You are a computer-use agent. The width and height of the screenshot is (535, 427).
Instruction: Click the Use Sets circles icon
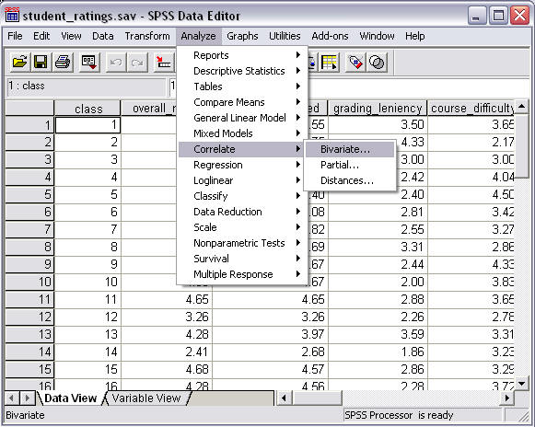(377, 62)
